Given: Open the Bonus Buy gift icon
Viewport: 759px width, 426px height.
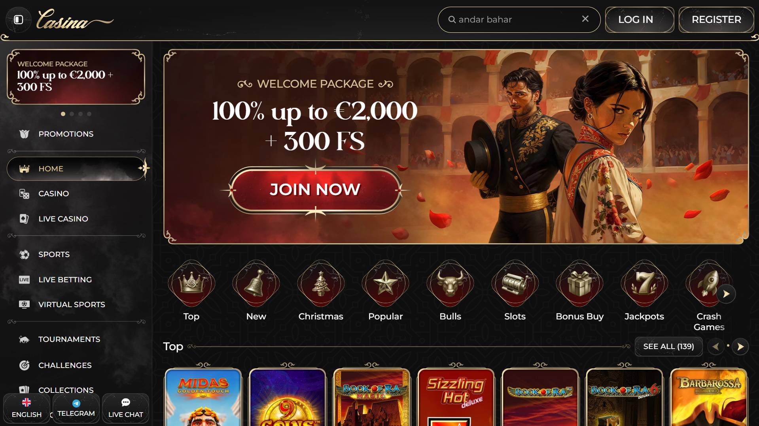Looking at the screenshot, I should click(579, 283).
